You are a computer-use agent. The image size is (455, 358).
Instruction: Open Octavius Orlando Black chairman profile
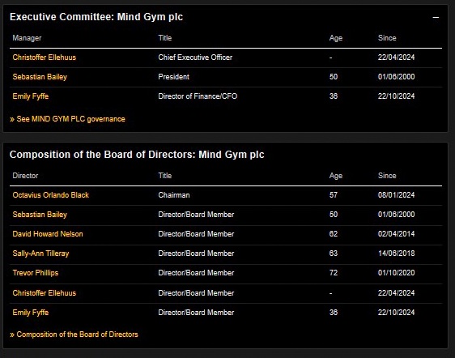click(50, 195)
